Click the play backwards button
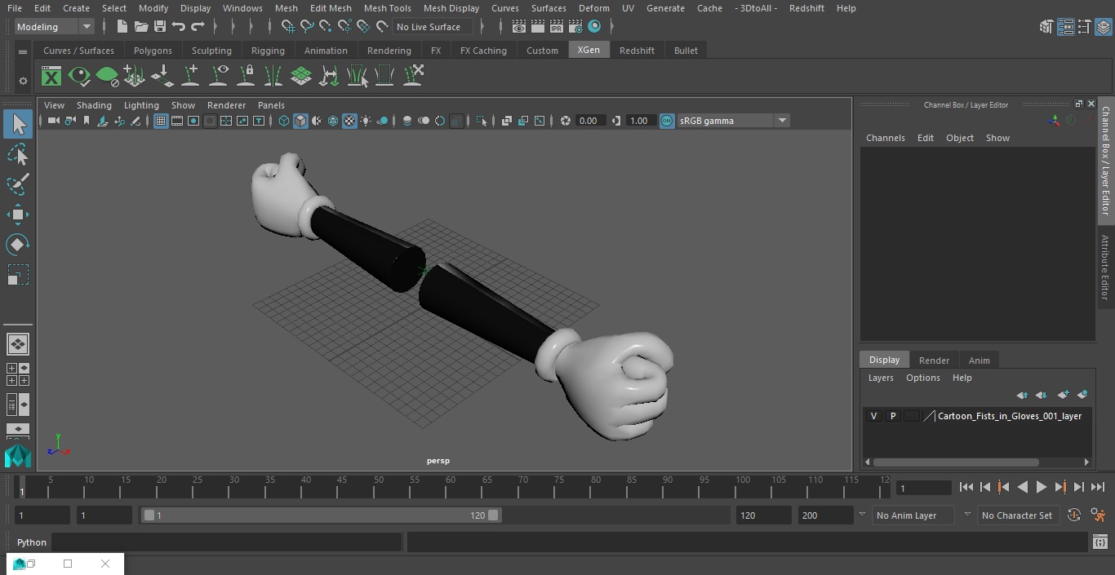Screen dimensions: 1115x575 click(x=1023, y=487)
